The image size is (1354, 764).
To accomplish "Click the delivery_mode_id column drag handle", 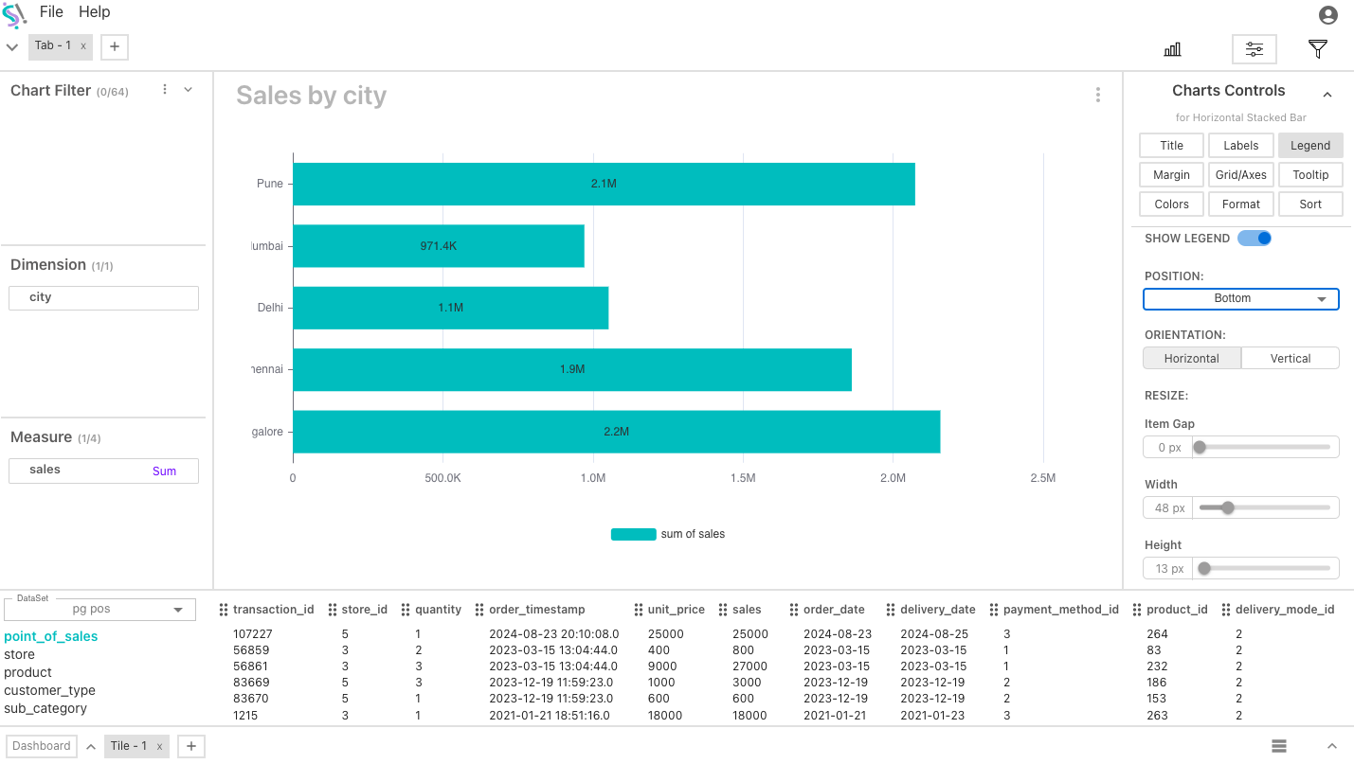I will (1226, 610).
